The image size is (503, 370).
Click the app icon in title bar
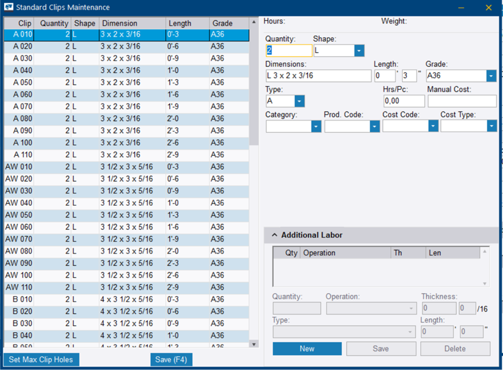8,8
